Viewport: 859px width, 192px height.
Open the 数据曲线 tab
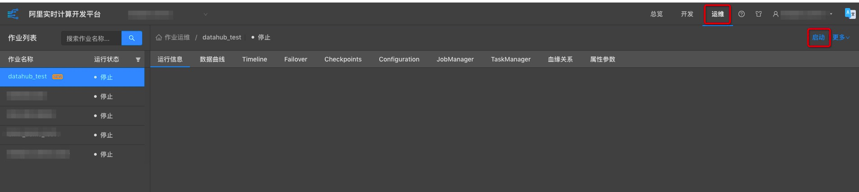tap(212, 59)
